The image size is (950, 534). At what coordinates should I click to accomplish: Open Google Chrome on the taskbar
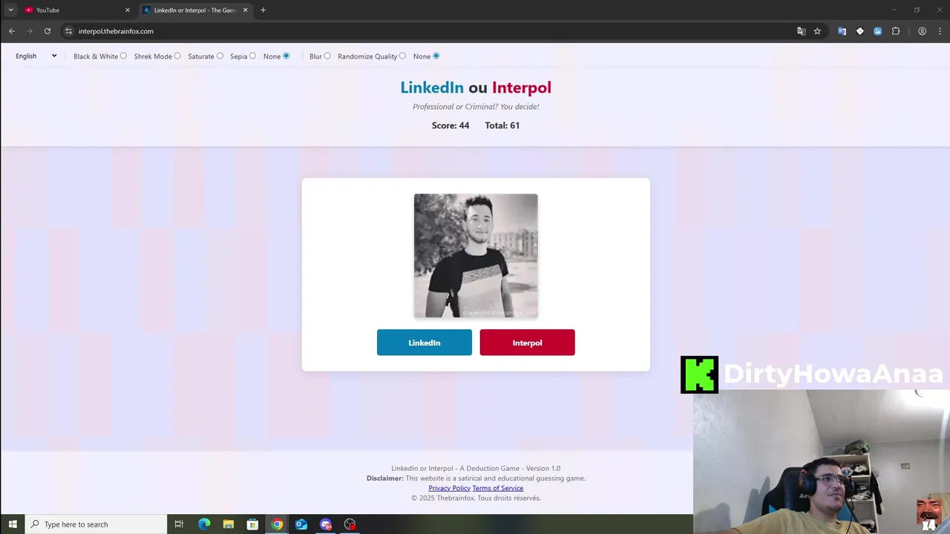pos(277,524)
